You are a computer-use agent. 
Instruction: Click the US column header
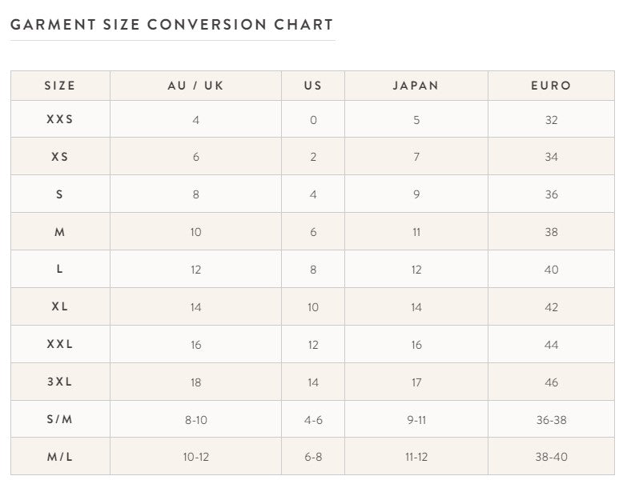(x=313, y=86)
